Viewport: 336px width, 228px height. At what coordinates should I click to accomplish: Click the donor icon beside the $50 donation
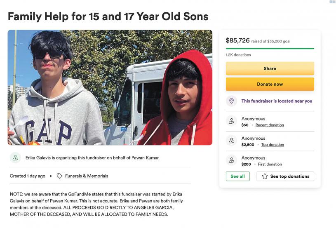231,121
